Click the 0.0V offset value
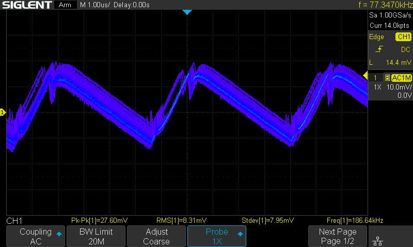 (404, 95)
